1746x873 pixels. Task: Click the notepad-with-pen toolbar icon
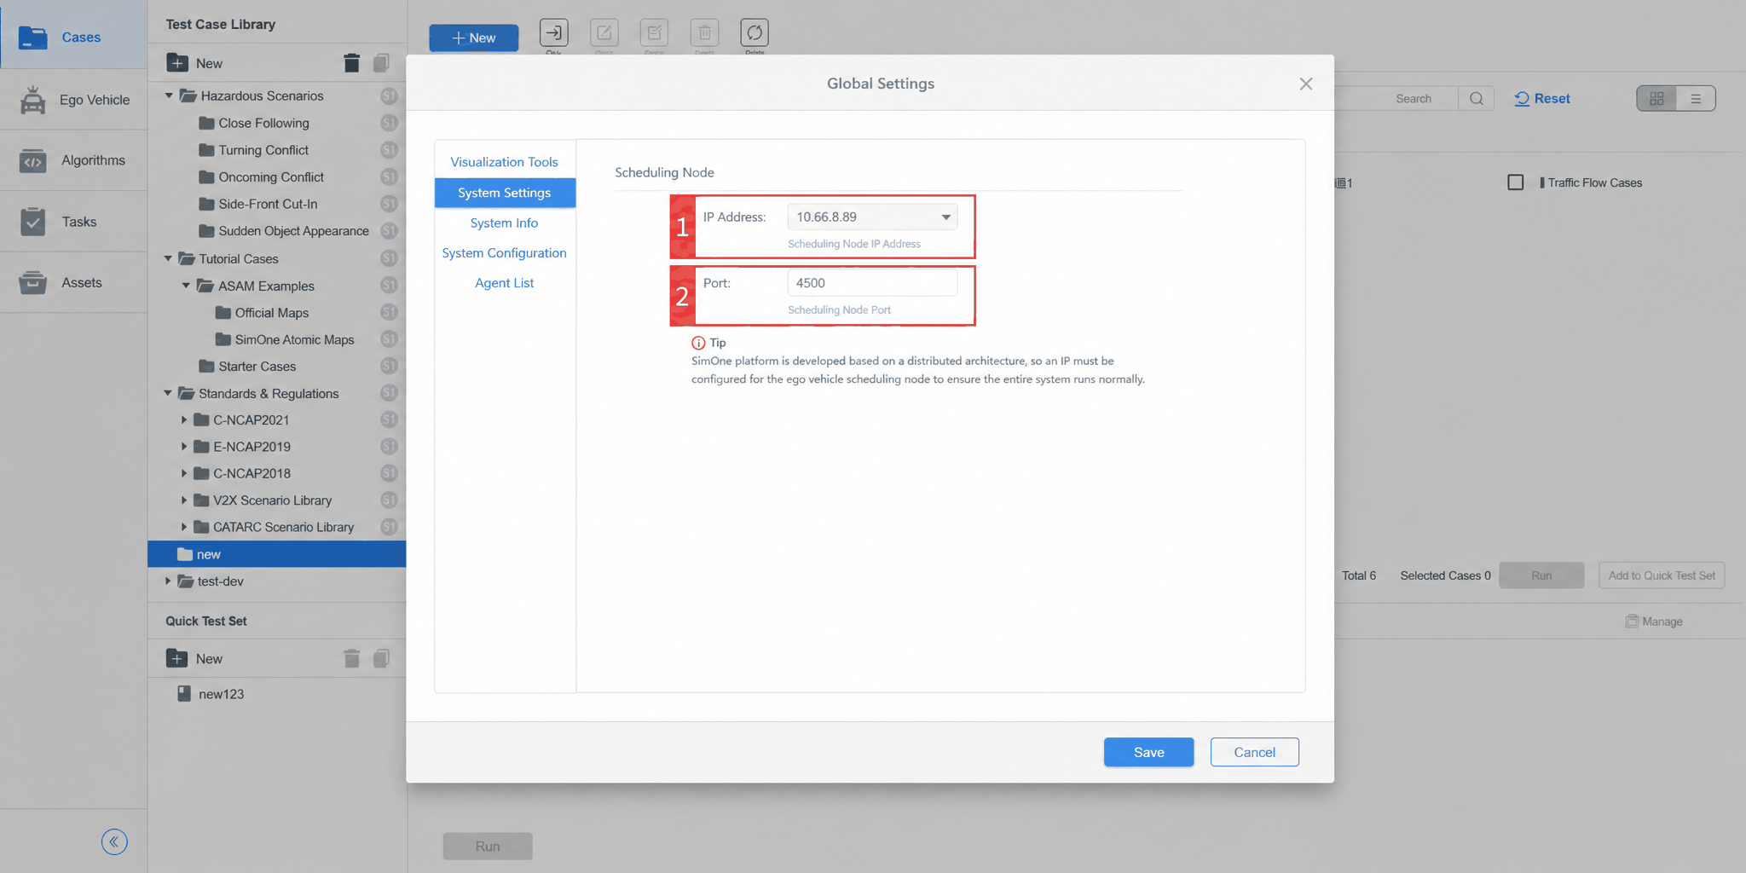click(654, 33)
